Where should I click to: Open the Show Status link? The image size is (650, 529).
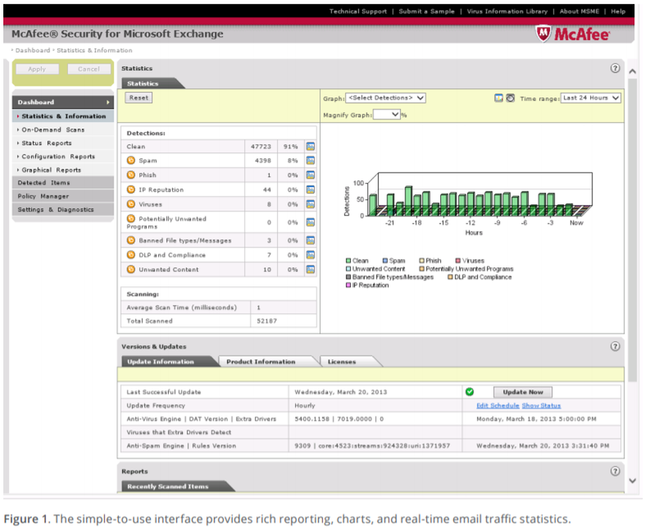pyautogui.click(x=541, y=405)
